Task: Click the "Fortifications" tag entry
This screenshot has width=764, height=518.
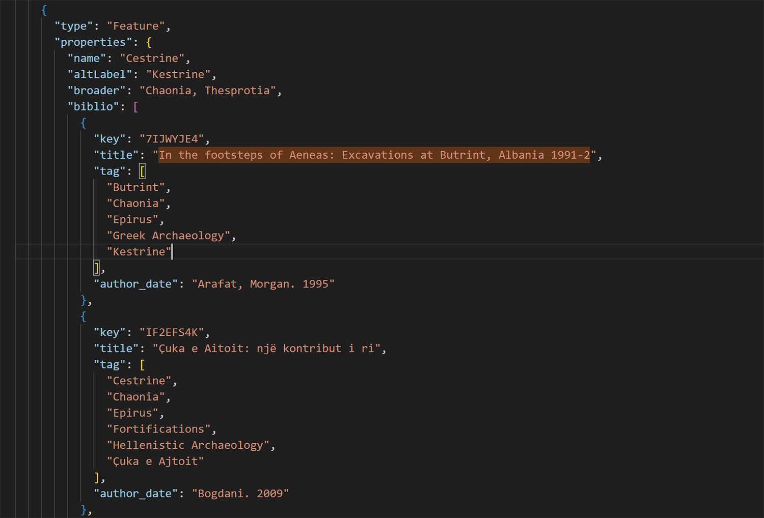Action: (158, 429)
